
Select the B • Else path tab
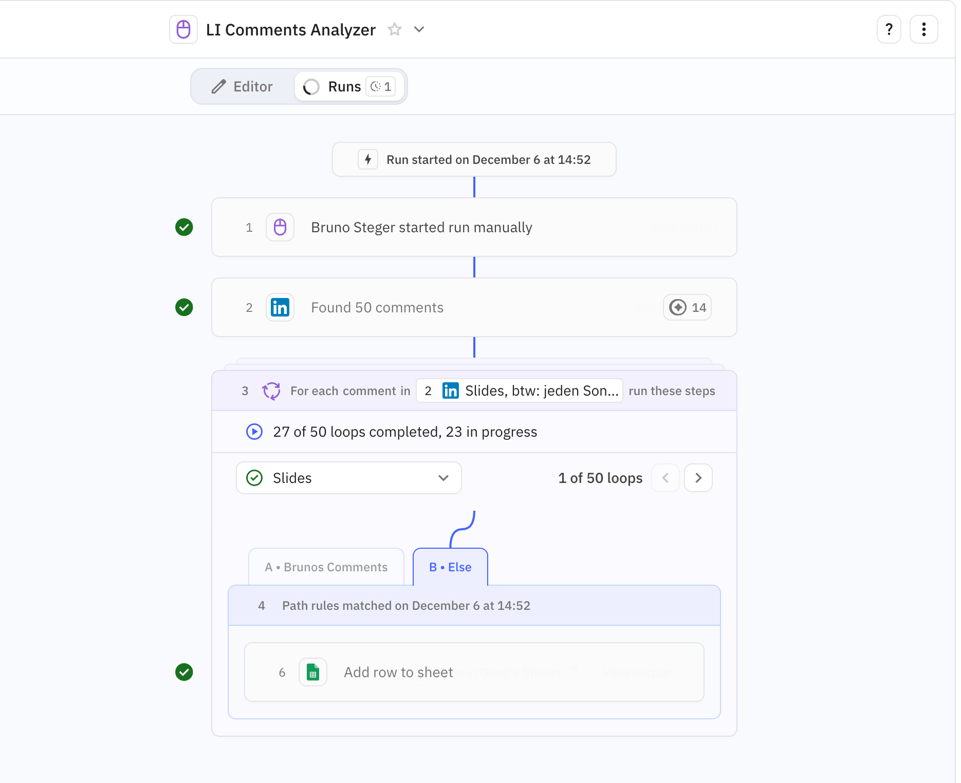pos(450,567)
